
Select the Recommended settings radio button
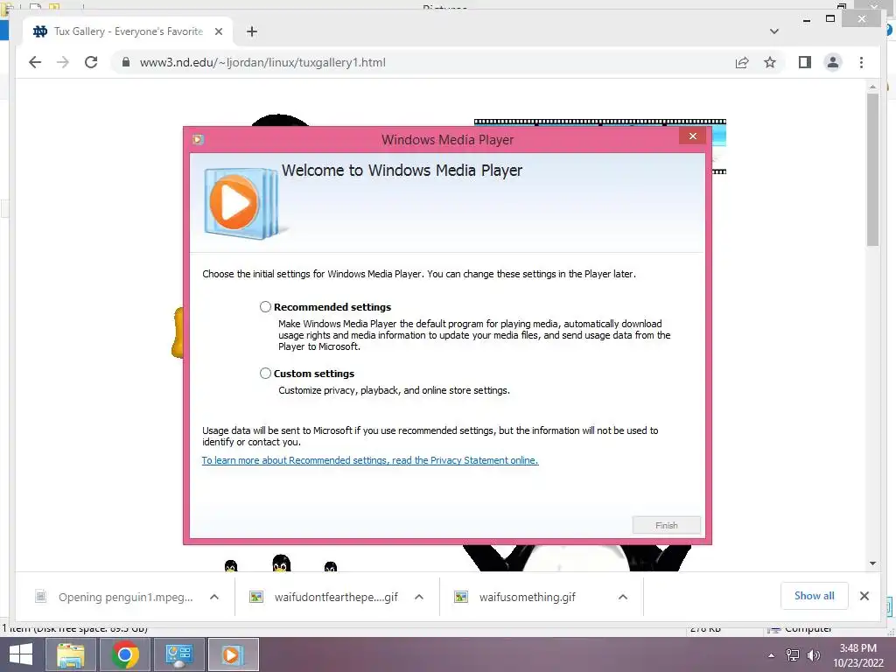265,307
